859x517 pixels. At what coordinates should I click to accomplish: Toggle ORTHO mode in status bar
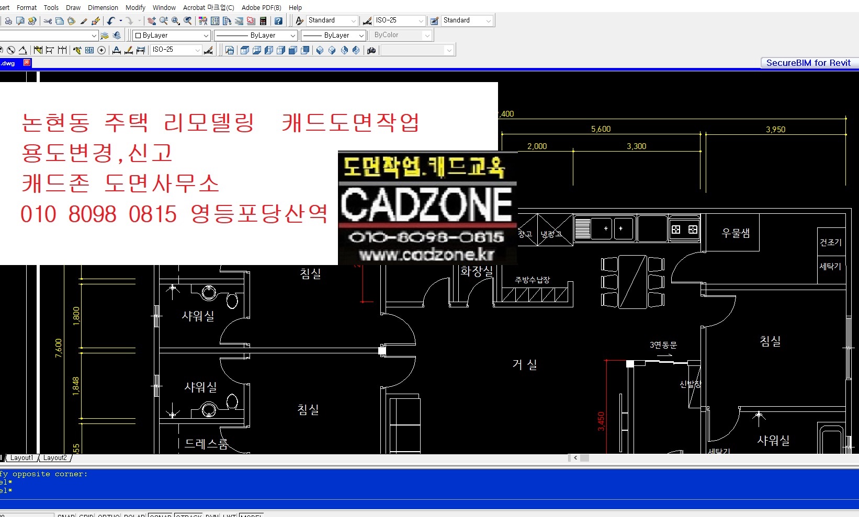(109, 515)
